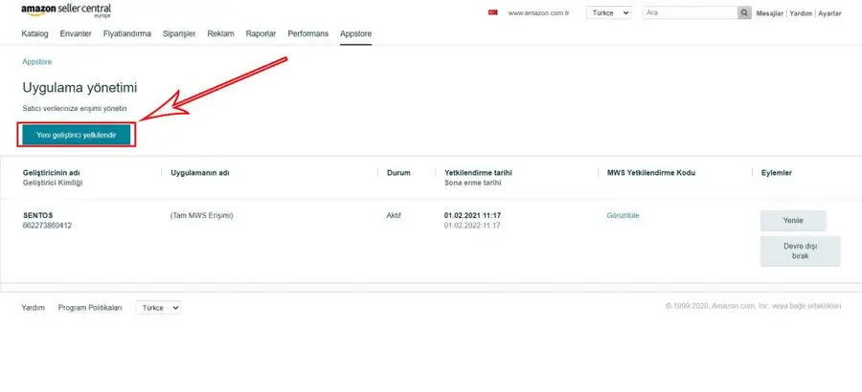Open the Mesajlar link

click(x=770, y=13)
